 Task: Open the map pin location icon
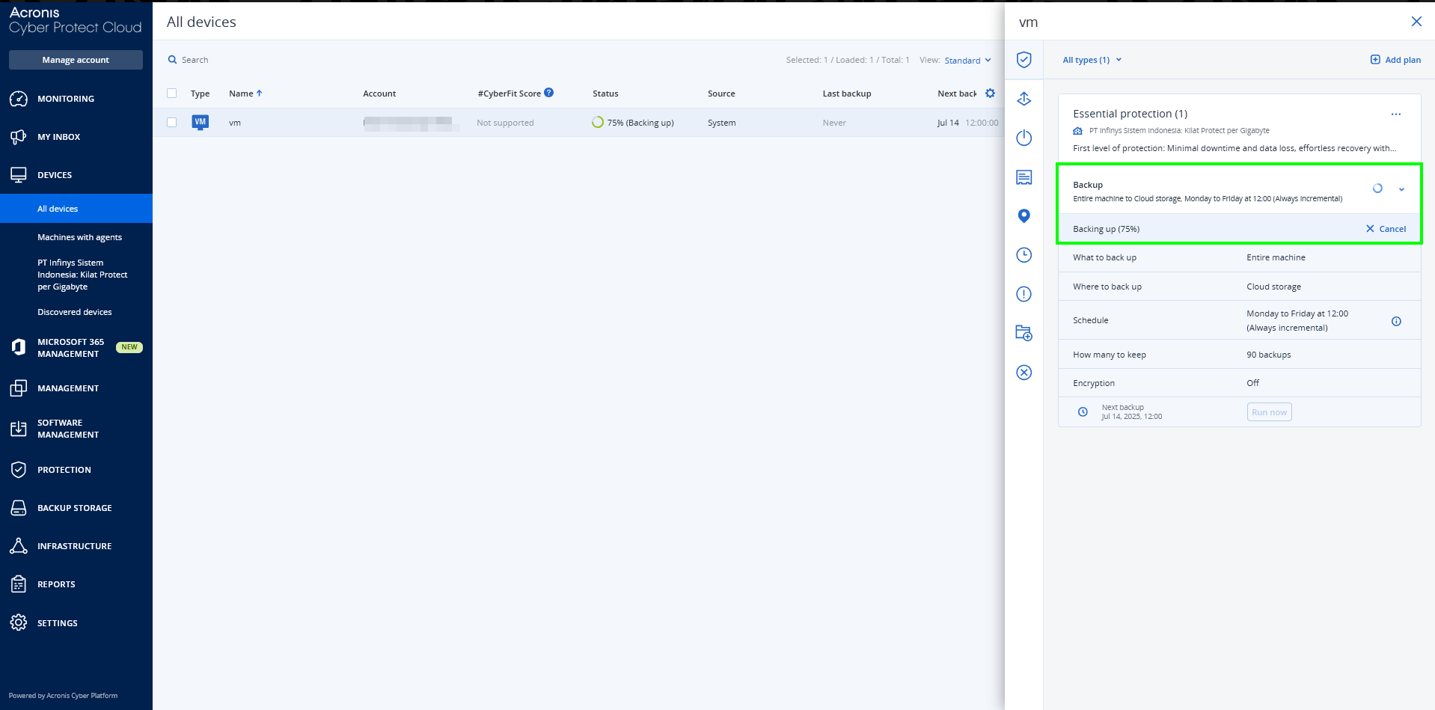(1024, 216)
